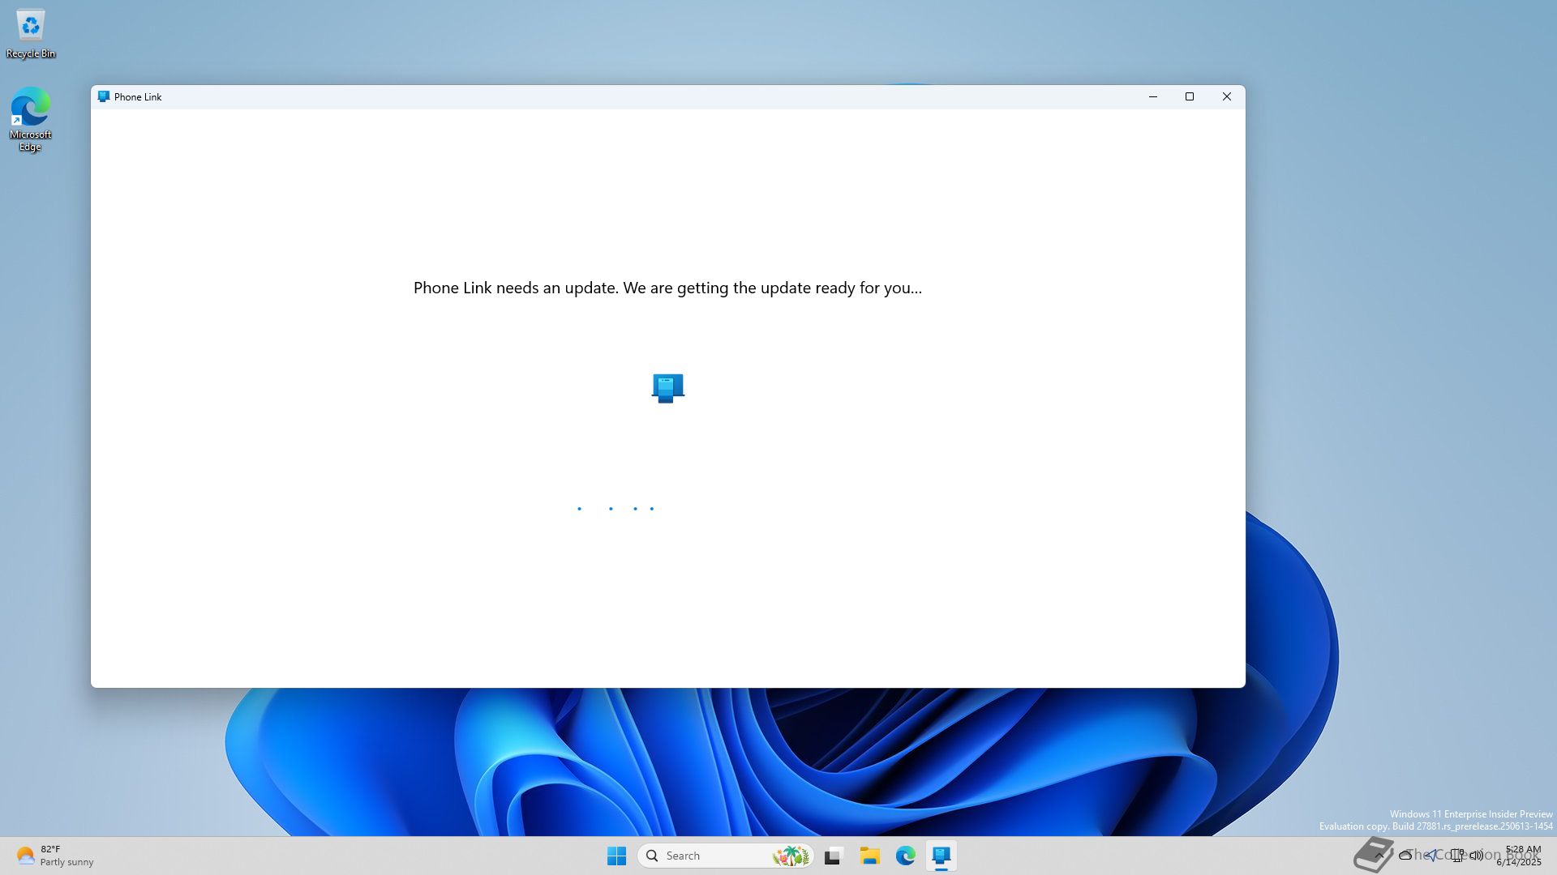Click the Phone Link logo in window center
Screen dimensions: 1557x875
(667, 388)
